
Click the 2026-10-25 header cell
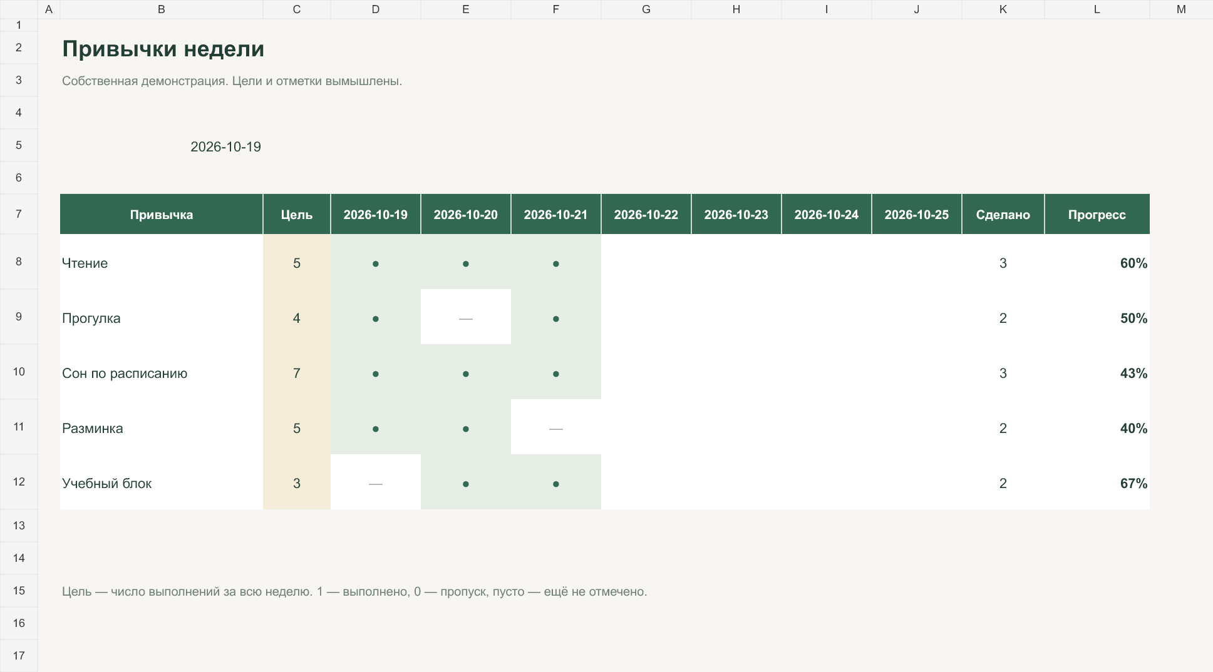(x=917, y=215)
